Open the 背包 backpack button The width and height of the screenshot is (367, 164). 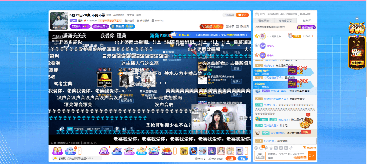243,159
